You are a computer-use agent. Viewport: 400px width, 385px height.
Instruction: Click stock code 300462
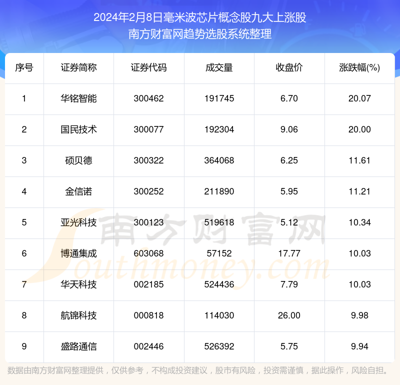[x=148, y=98]
